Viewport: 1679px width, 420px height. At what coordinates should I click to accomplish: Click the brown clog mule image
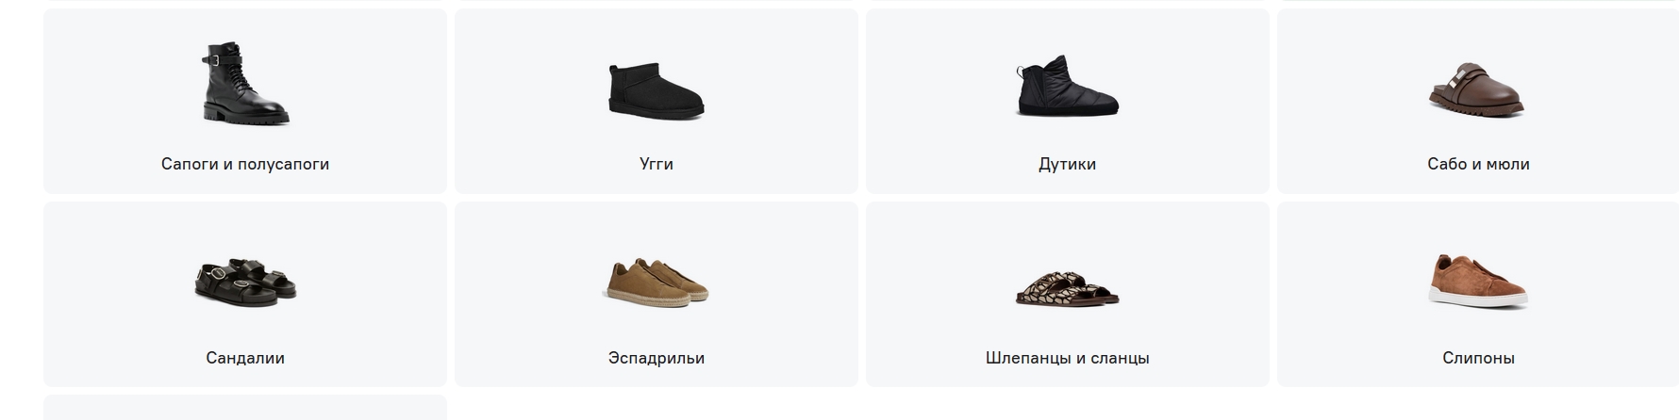click(1477, 89)
